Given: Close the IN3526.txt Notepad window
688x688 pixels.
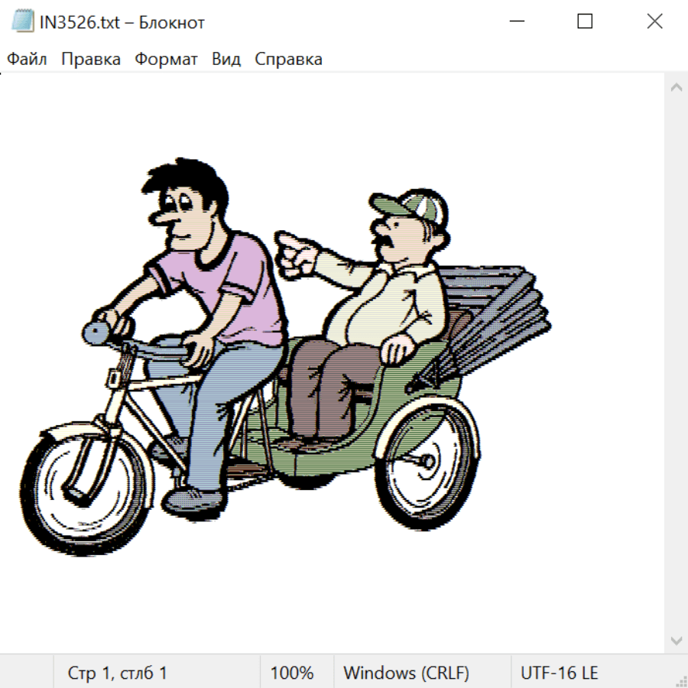Looking at the screenshot, I should [x=654, y=22].
